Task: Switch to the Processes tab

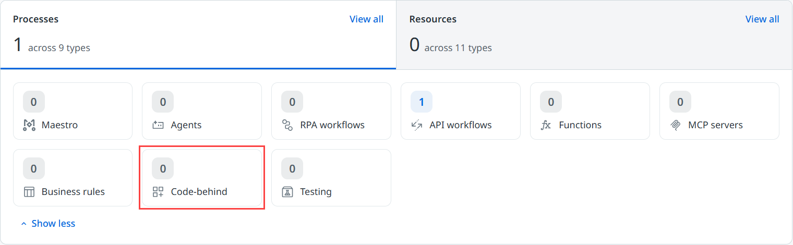Action: (198, 35)
